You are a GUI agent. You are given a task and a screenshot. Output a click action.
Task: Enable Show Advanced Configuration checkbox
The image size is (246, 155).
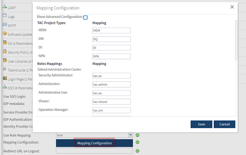[85, 18]
